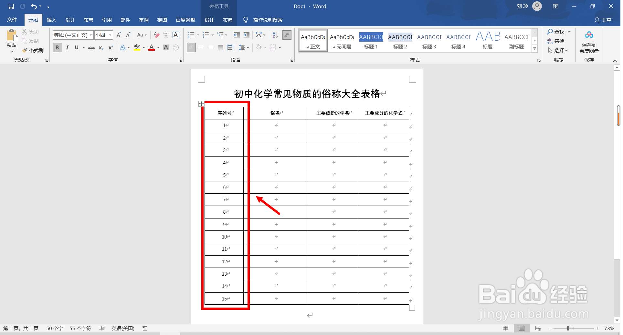This screenshot has height=335, width=623.
Task: Click the phonetic guide (拼音指南) icon
Action: click(x=166, y=35)
